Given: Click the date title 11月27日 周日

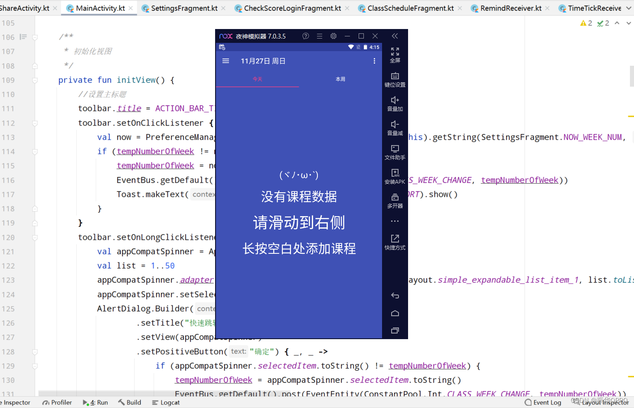Looking at the screenshot, I should (263, 61).
